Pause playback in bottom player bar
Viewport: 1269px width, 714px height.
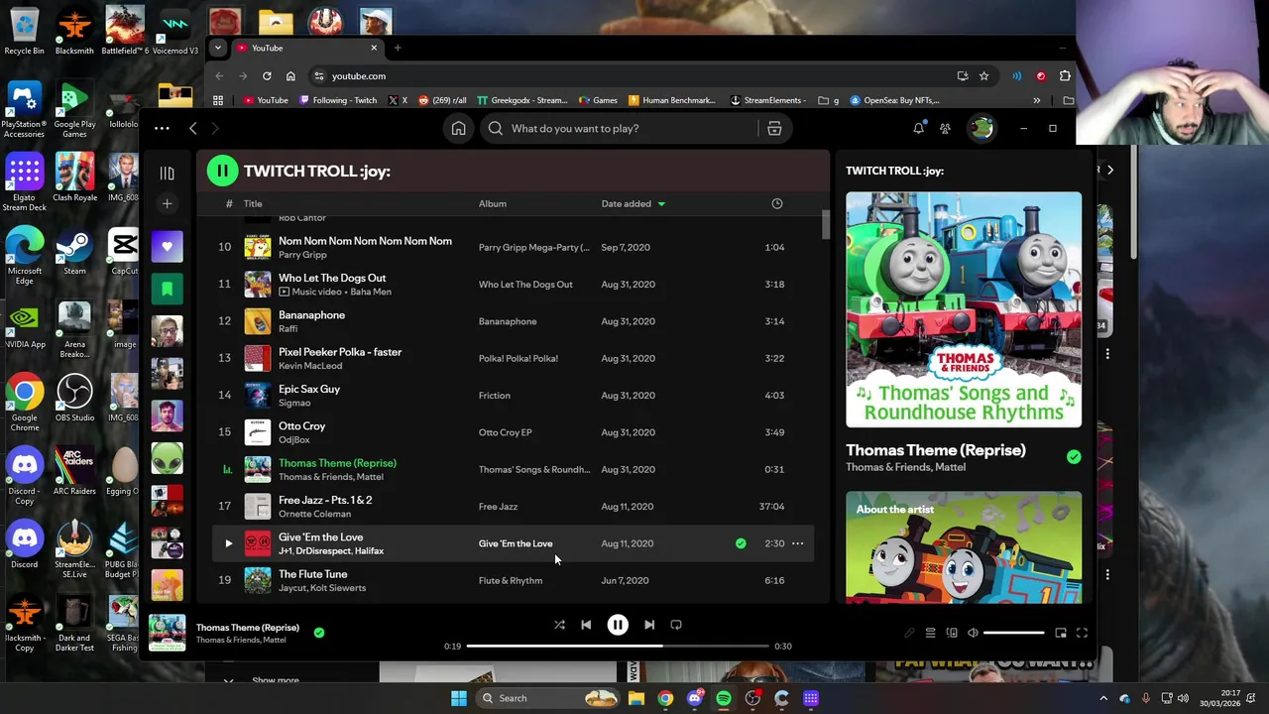618,625
